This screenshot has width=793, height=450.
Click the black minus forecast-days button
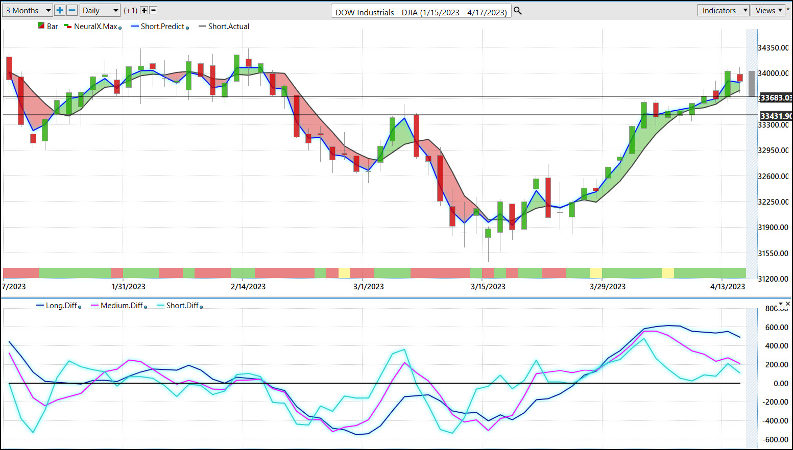[153, 10]
